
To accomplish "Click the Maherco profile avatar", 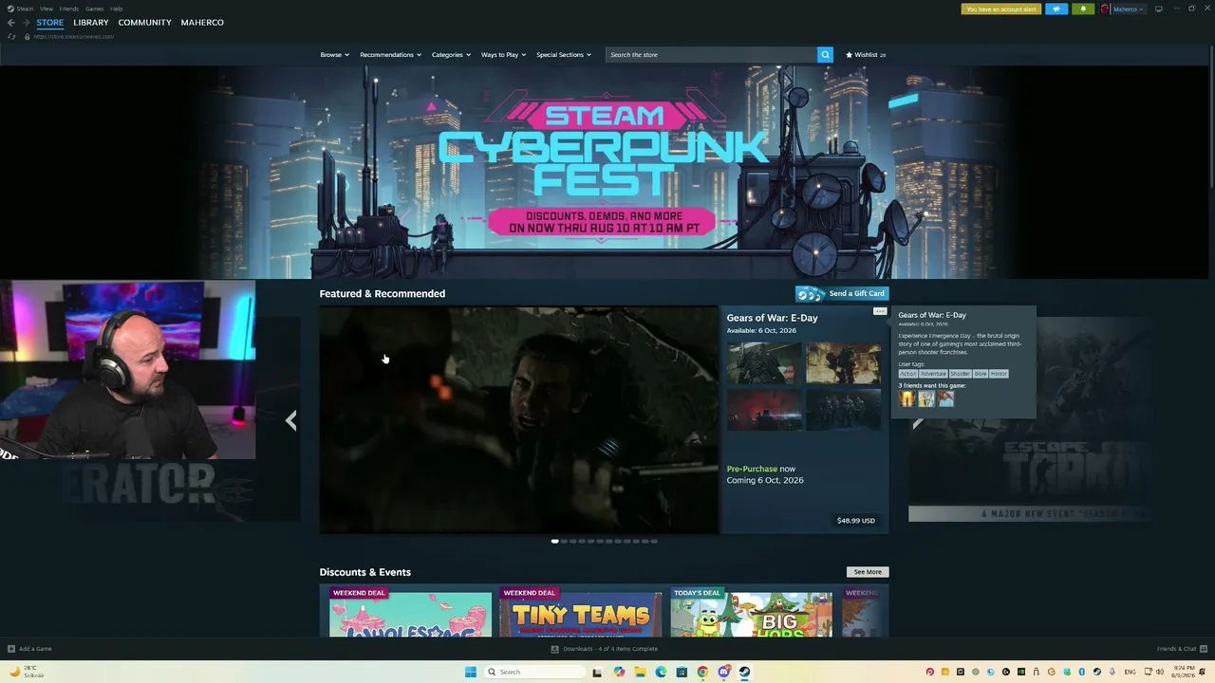I will [x=1105, y=9].
